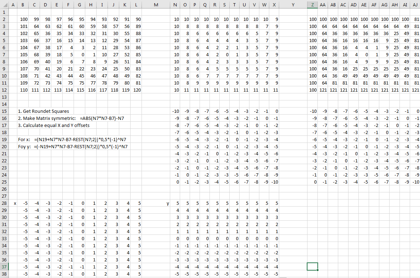Click the cell containing 117
The image size is (420, 278).
(102, 90)
